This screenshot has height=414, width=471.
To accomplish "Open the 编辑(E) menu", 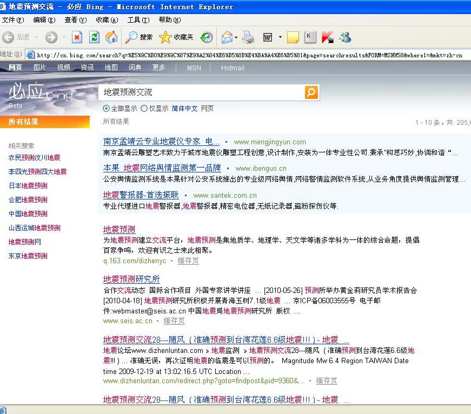I will pyautogui.click(x=44, y=20).
